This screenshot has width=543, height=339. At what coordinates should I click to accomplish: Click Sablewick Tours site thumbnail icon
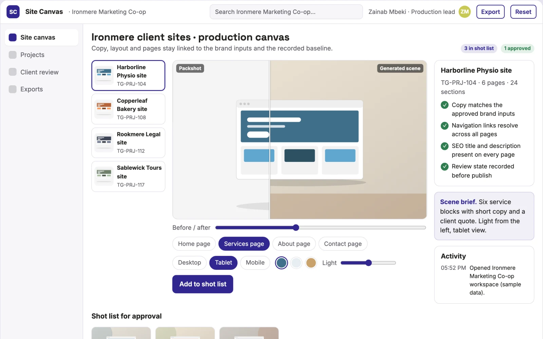104,176
